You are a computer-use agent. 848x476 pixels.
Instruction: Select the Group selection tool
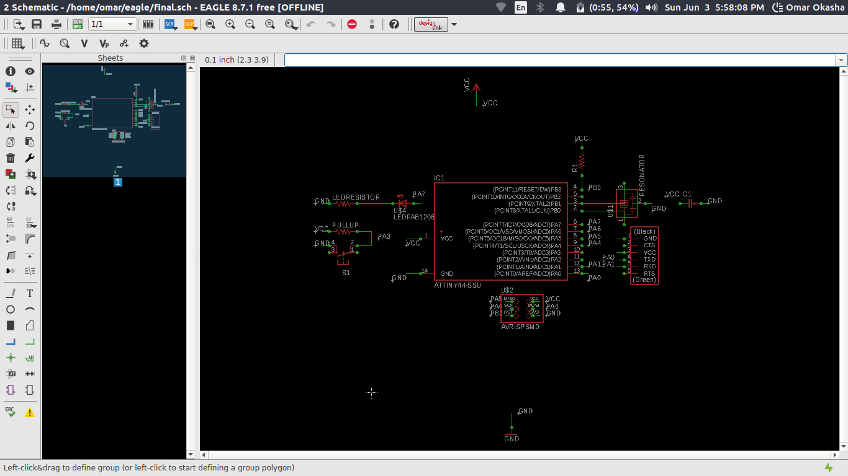point(11,109)
